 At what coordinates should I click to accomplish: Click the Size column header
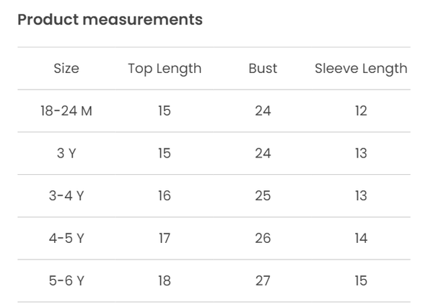pyautogui.click(x=66, y=69)
